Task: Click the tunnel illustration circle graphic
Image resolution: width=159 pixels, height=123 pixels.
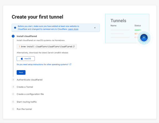Action: pos(144,38)
